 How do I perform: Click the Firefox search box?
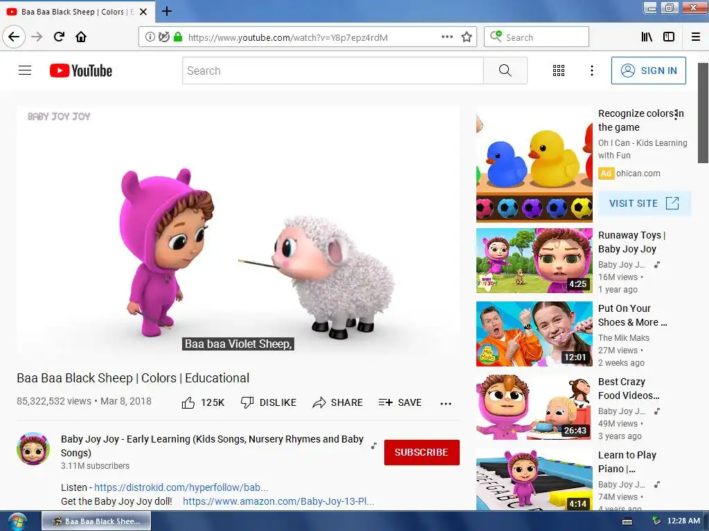(x=537, y=37)
